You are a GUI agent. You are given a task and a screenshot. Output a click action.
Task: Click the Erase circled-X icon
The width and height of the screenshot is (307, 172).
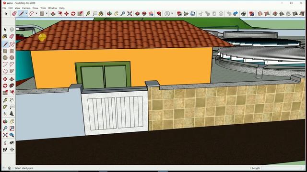pyautogui.click(x=221, y=14)
